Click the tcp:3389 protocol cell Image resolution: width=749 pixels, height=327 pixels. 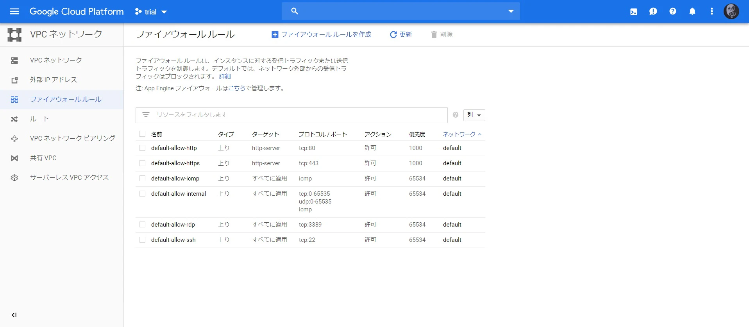310,225
